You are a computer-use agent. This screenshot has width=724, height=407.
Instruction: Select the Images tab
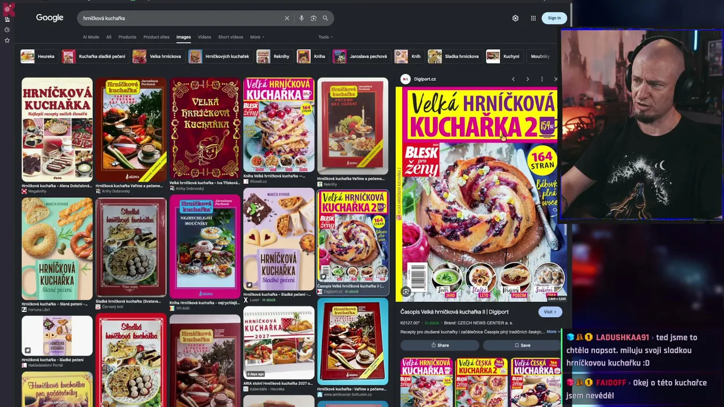pyautogui.click(x=183, y=37)
